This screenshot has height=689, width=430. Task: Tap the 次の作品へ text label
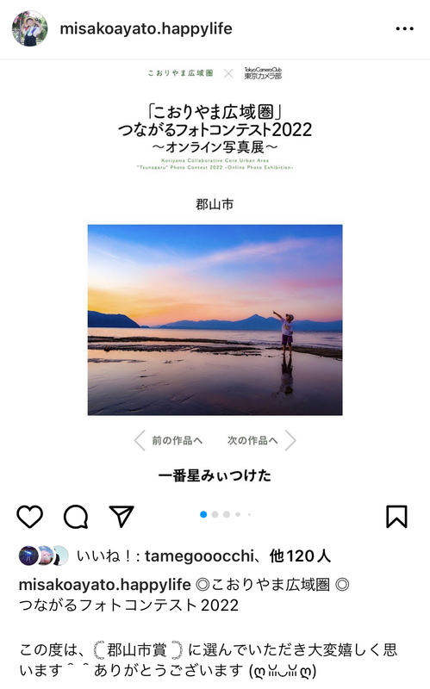252,440
